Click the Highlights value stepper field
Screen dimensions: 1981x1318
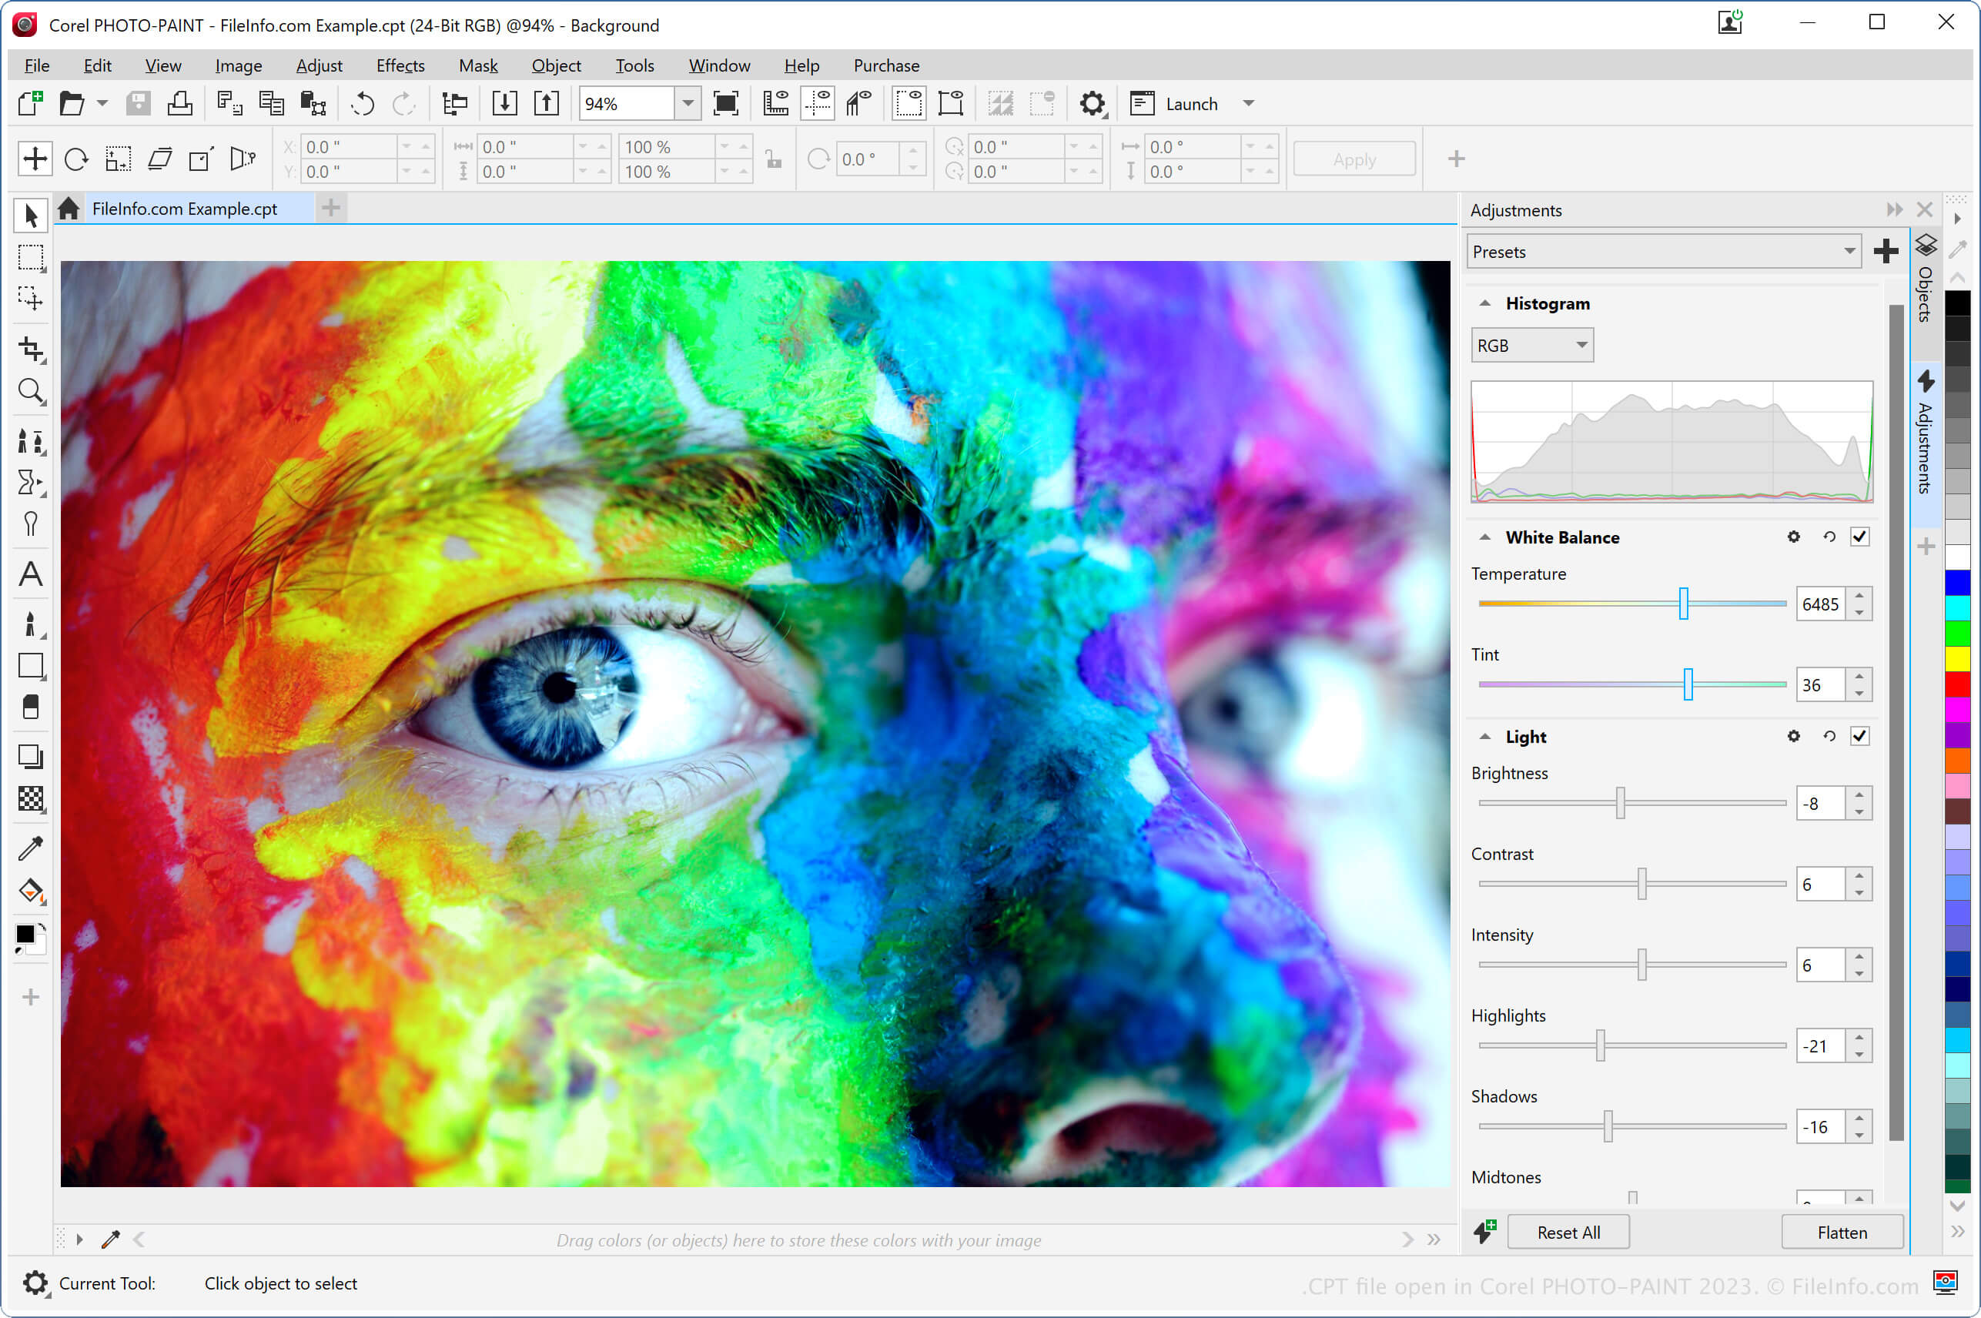(1824, 1046)
